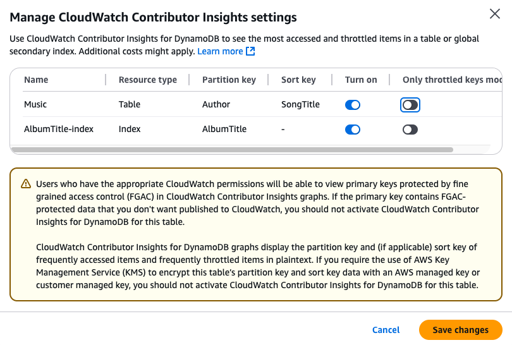The height and width of the screenshot is (345, 512).
Task: Click the table's horizontal scrollbar
Action: coord(232,150)
